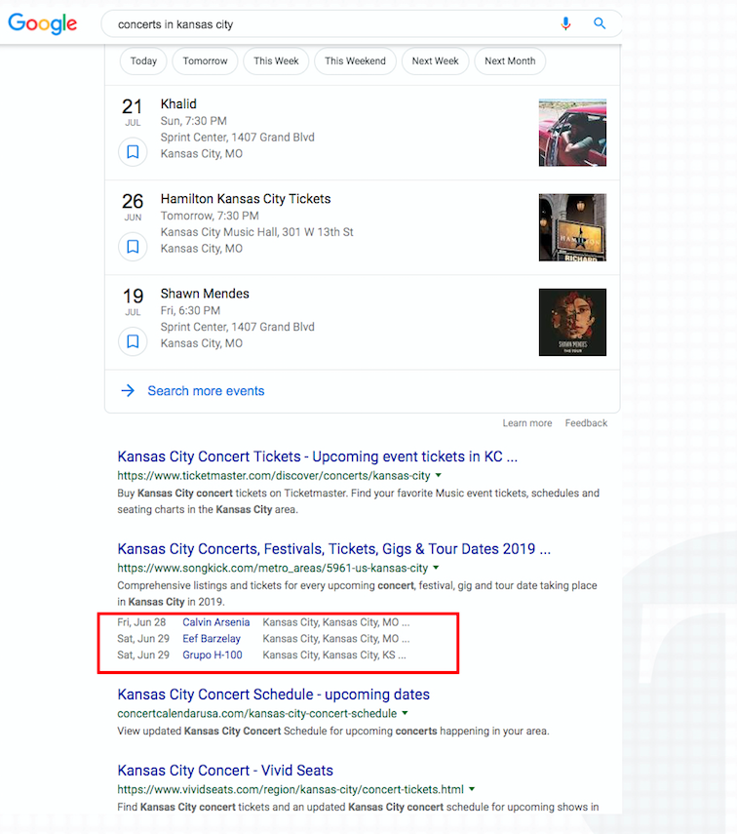737x834 pixels.
Task: Click arrow icon beside Search more events
Action: coord(128,391)
